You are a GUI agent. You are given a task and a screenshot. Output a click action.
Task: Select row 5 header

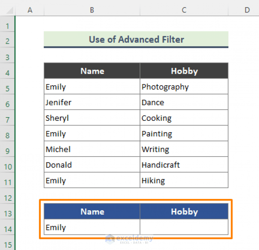[7, 87]
